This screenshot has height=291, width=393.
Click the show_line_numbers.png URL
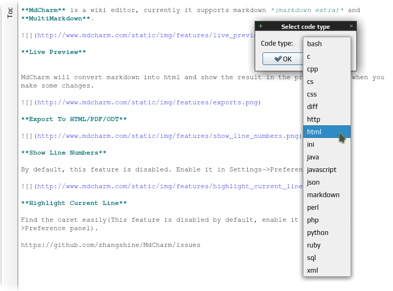[x=168, y=136]
